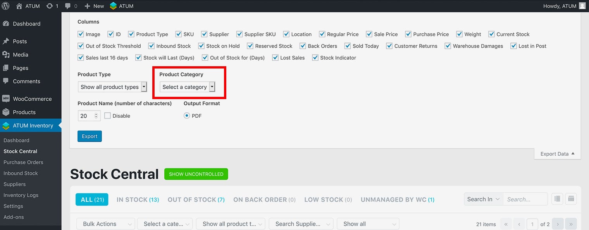Image resolution: width=589 pixels, height=230 pixels.
Task: Click the Export button
Action: (90, 136)
